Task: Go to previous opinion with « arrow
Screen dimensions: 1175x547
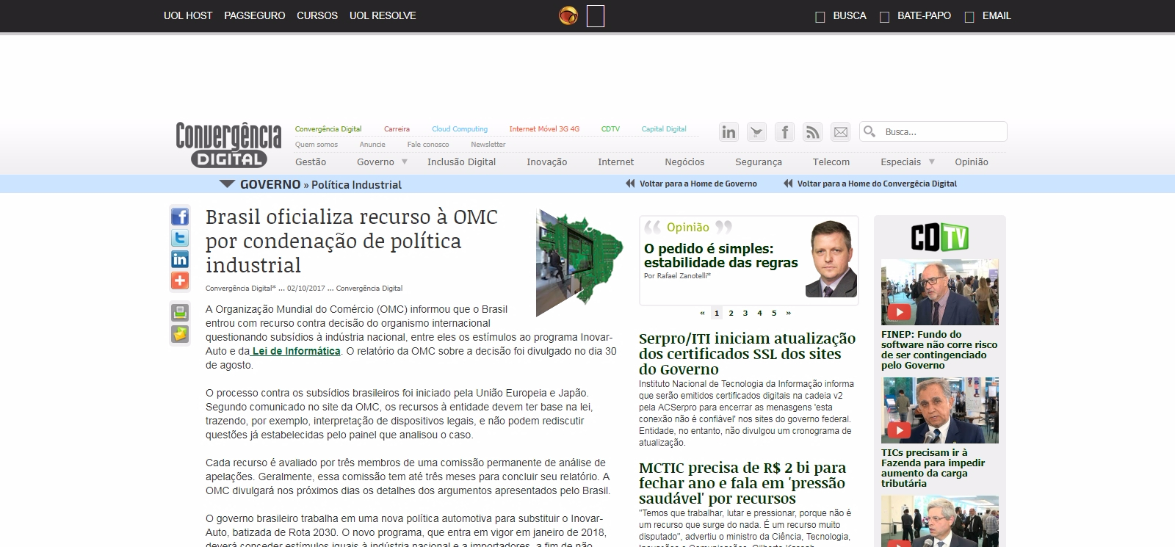Action: (x=702, y=313)
